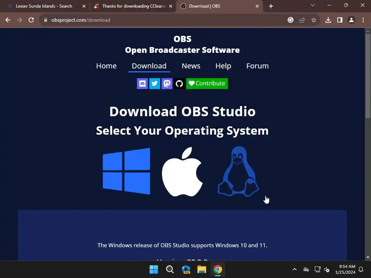371x278 pixels.
Task: Open Chrome three-dot menu
Action: (x=363, y=20)
